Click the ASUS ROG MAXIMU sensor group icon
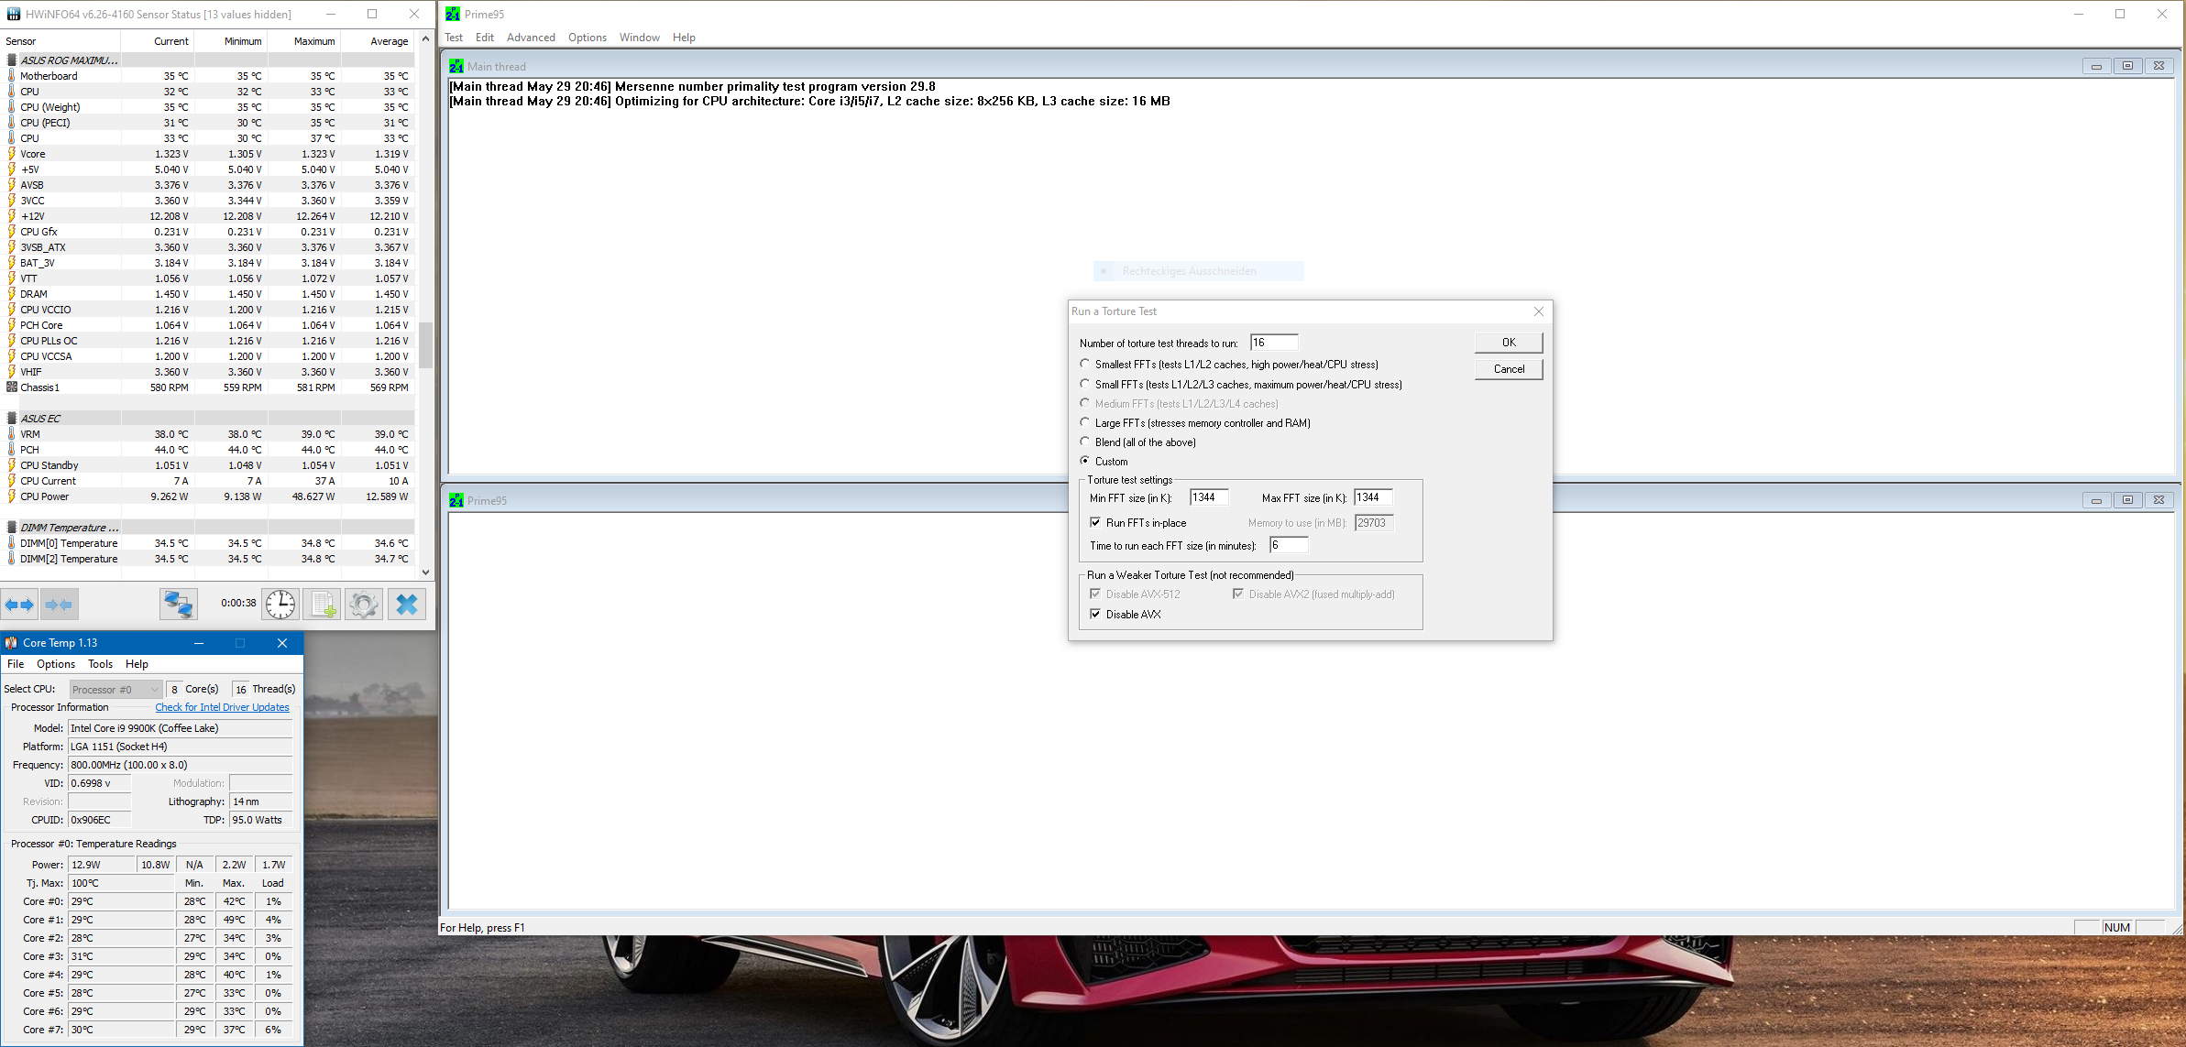Viewport: 2186px width, 1047px height. pos(12,60)
